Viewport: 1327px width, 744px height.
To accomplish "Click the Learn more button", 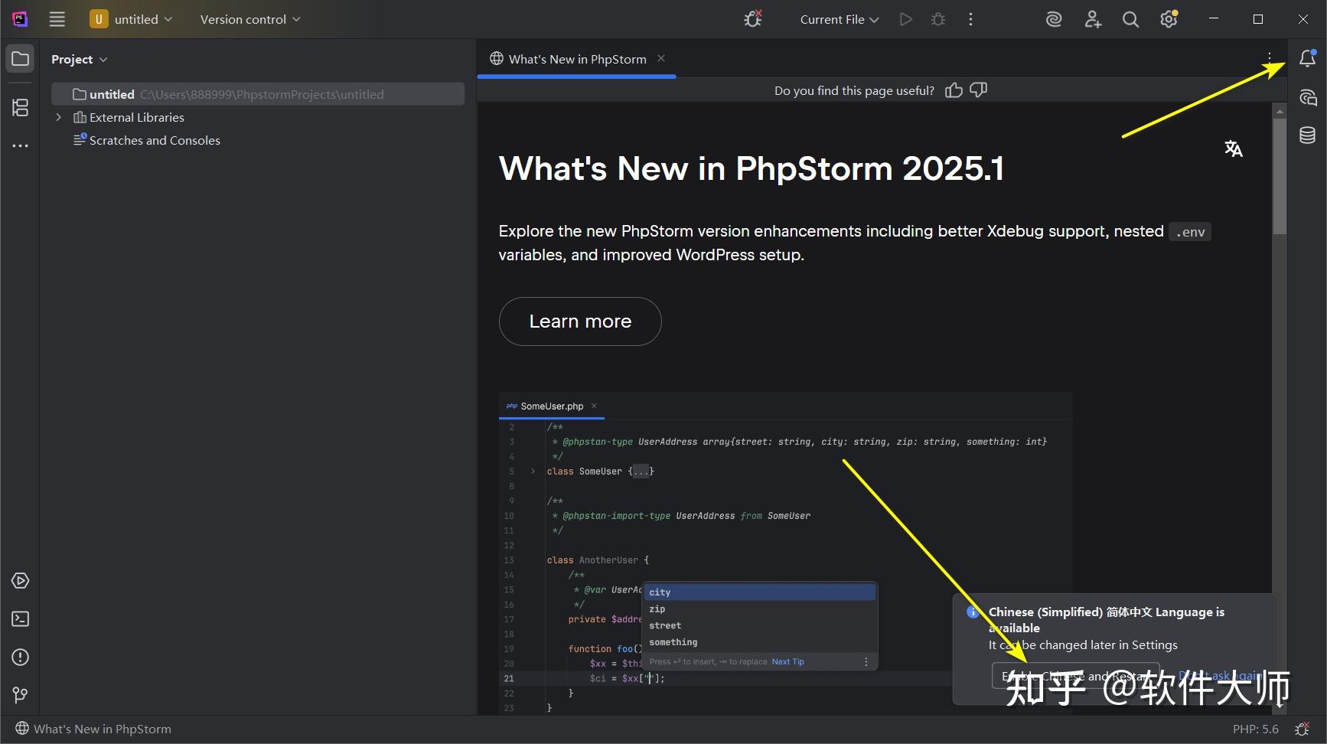I will (579, 321).
